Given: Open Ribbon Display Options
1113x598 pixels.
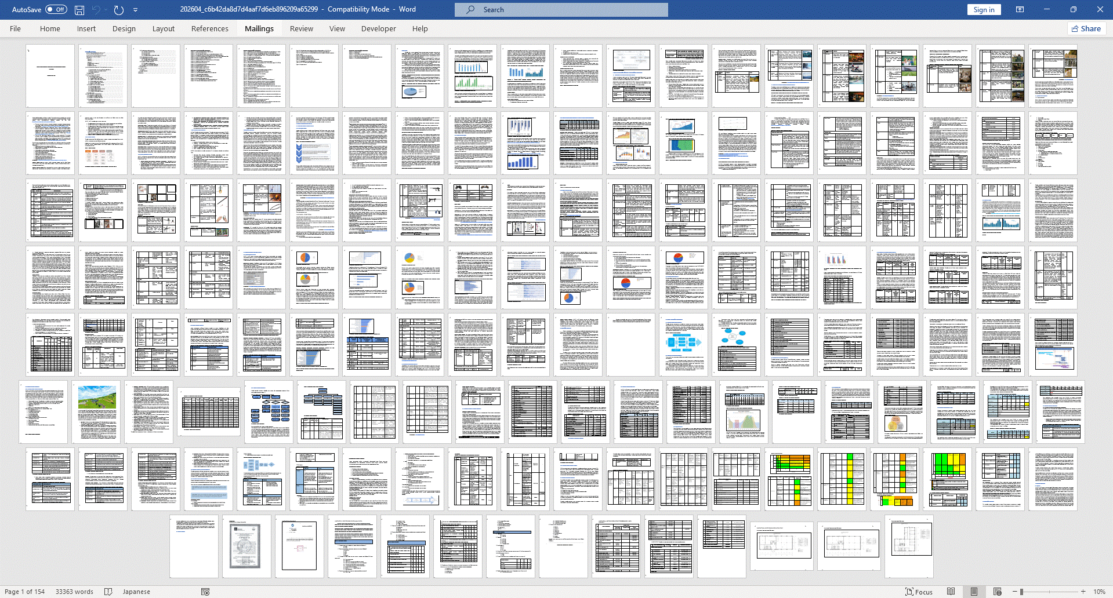Looking at the screenshot, I should coord(1020,10).
